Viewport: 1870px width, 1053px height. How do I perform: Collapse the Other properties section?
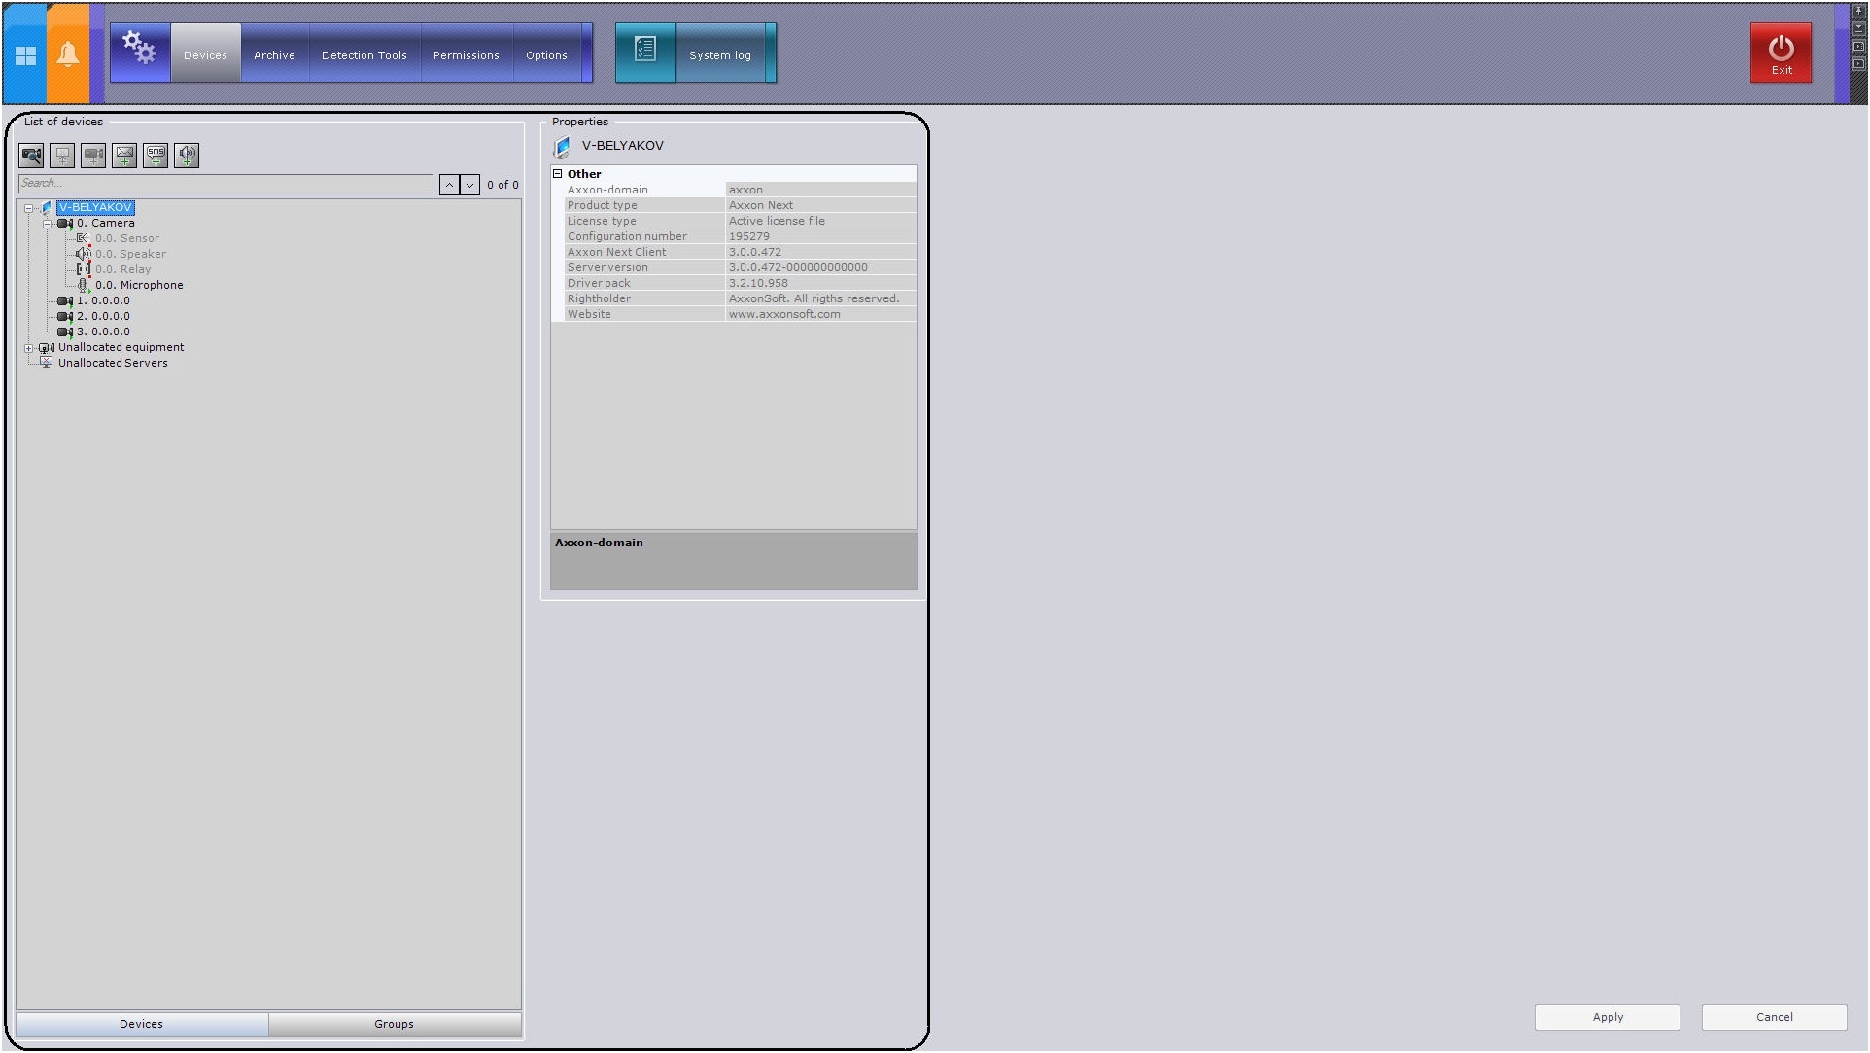click(x=558, y=174)
